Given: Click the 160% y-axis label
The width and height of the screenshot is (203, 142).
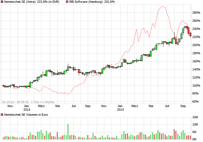Looking at the screenshot, I should tap(196, 61).
